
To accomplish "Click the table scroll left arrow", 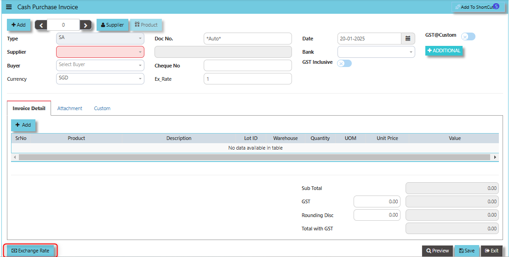I will 15,157.
